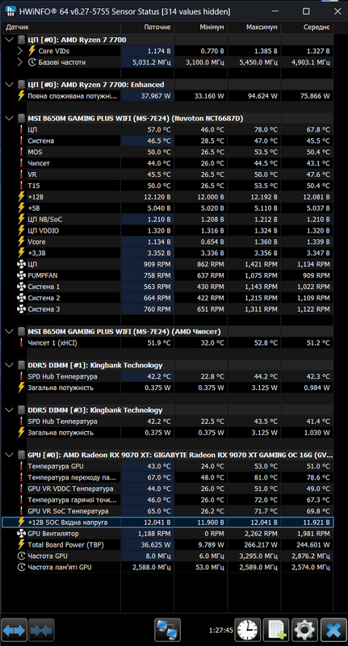Collapse DDR5 DIMM [#1] Kingbank group
The width and height of the screenshot is (348, 646).
coord(10,366)
